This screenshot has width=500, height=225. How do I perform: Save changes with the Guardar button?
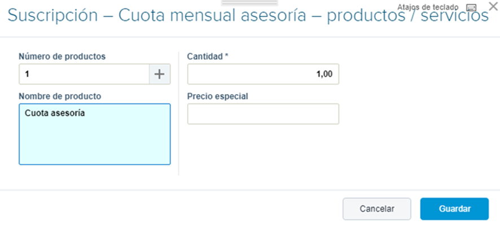click(454, 209)
